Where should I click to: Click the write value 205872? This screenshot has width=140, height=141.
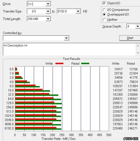pyautogui.click(x=118, y=99)
